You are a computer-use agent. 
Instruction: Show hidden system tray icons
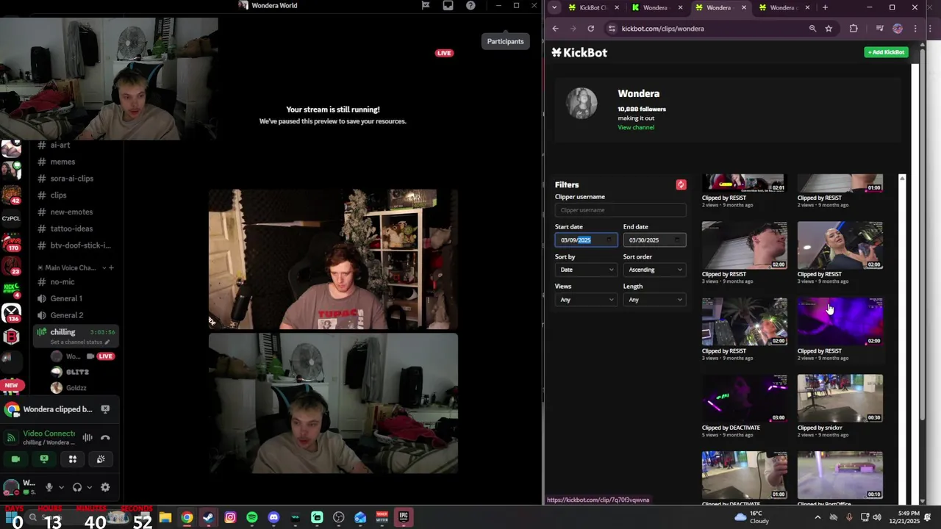(x=817, y=517)
